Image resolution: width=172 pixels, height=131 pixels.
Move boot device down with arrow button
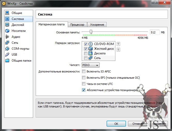(118, 50)
